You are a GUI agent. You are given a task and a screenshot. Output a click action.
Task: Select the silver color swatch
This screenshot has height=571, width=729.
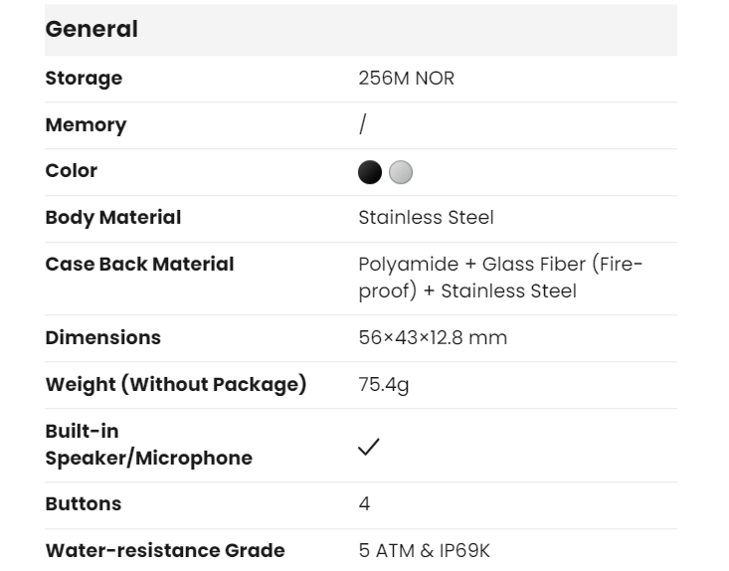pos(400,172)
